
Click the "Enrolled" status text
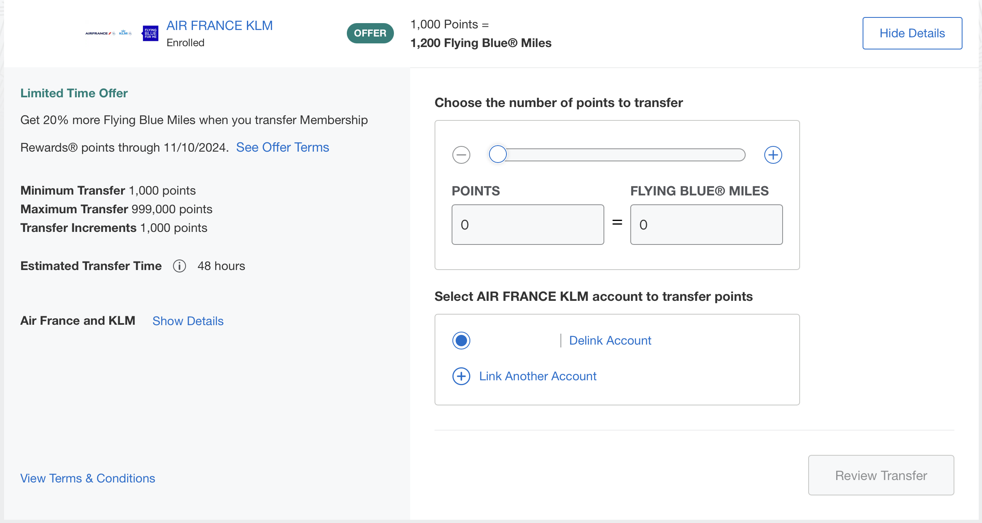185,43
